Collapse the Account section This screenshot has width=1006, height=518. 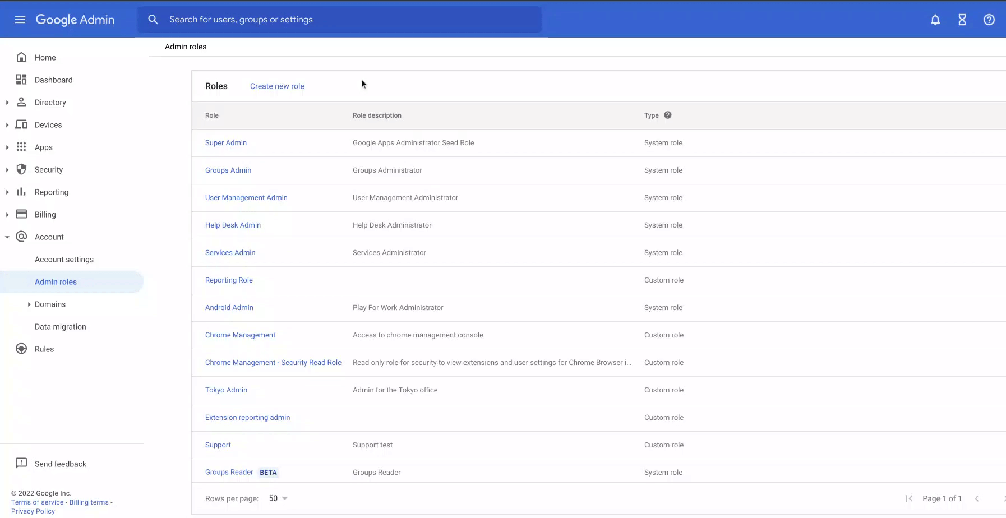pos(7,237)
